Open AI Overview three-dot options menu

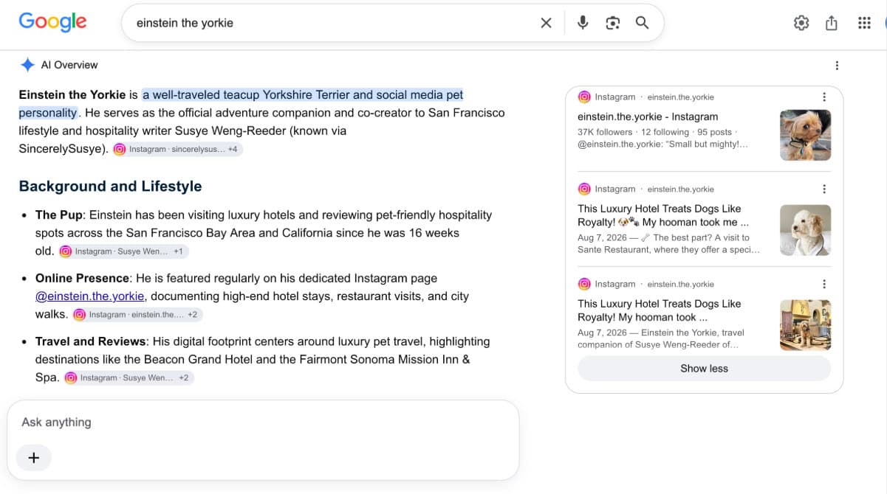click(x=837, y=66)
